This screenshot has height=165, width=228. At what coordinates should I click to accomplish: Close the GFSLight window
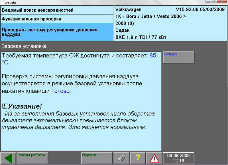(222, 1)
